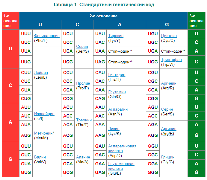Select the AUG codon cell
Image resolution: width=207 pixels, height=180 pixels.
(26, 135)
